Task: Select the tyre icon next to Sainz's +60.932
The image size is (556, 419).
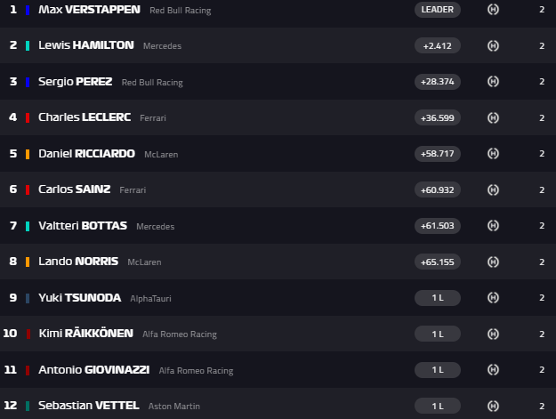Action: tap(494, 189)
